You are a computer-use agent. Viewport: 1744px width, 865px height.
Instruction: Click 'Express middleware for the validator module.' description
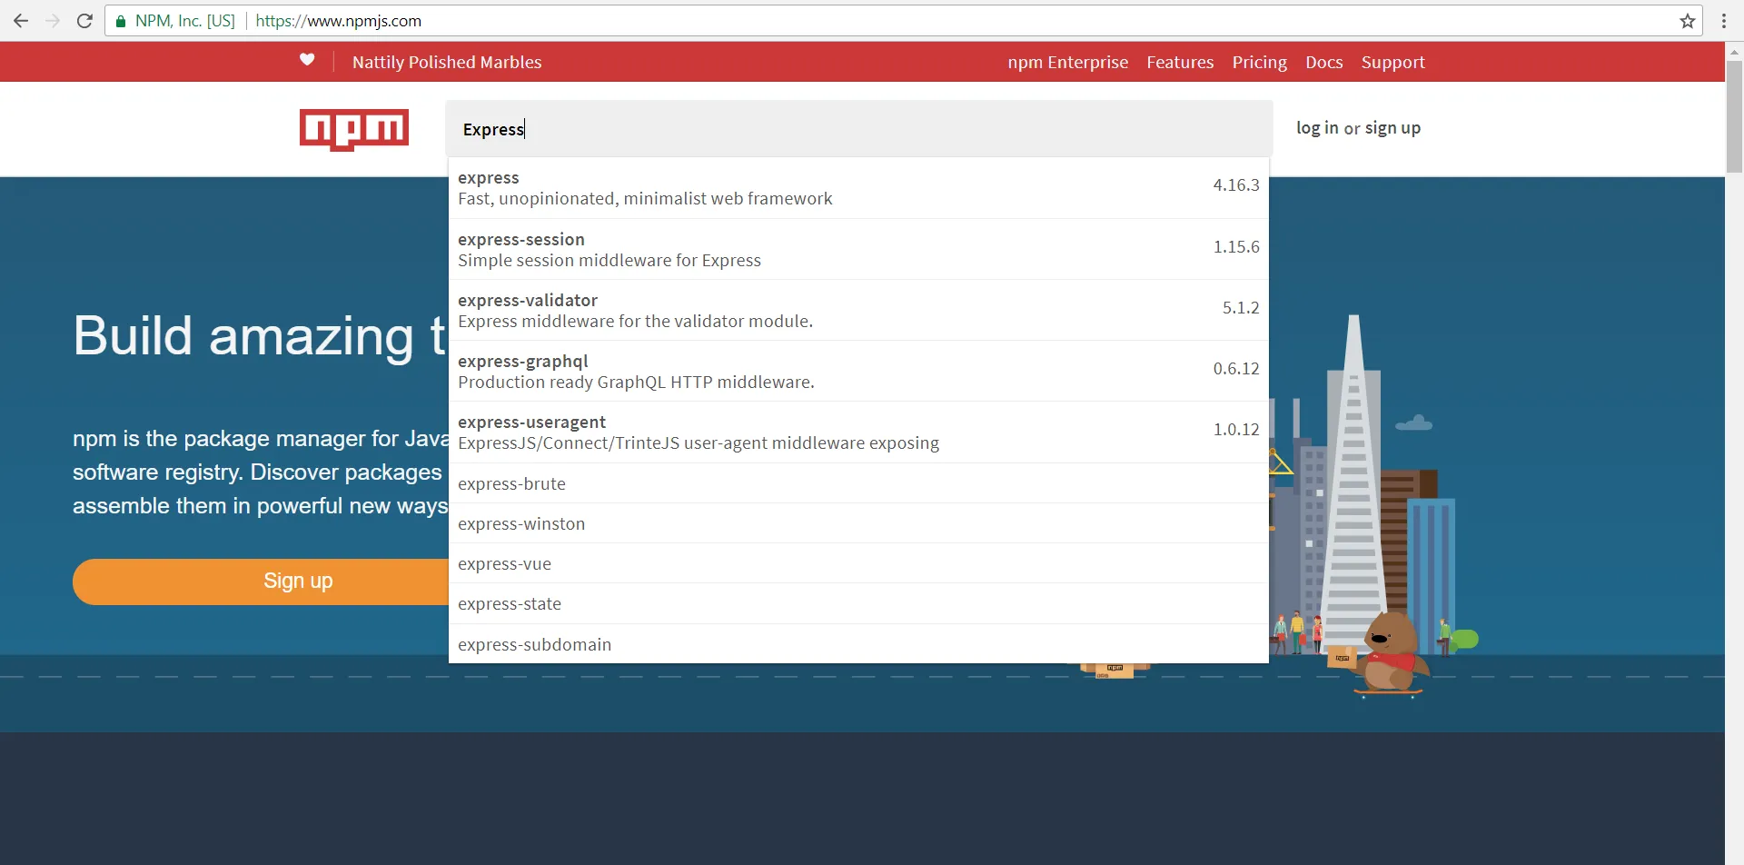[636, 322]
